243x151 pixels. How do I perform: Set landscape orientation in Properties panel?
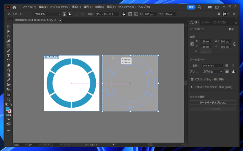[233, 72]
